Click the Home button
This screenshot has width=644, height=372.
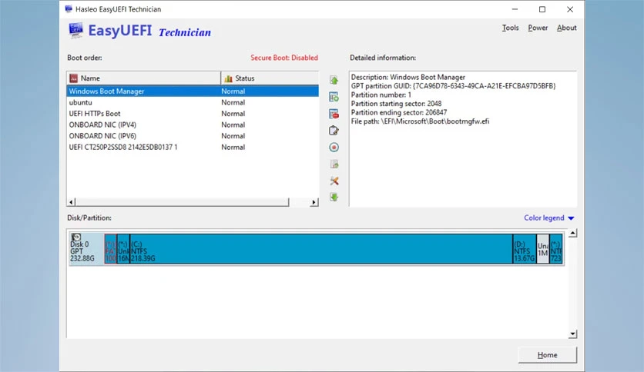pyautogui.click(x=547, y=355)
